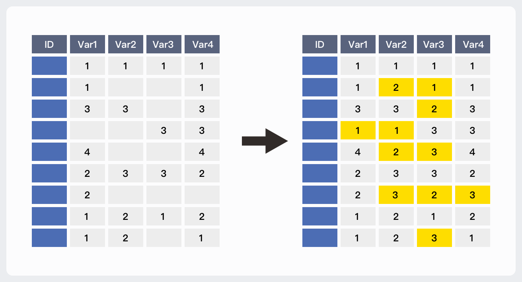This screenshot has width=522, height=282.
Task: Click the ID header in left table
Action: (x=49, y=44)
